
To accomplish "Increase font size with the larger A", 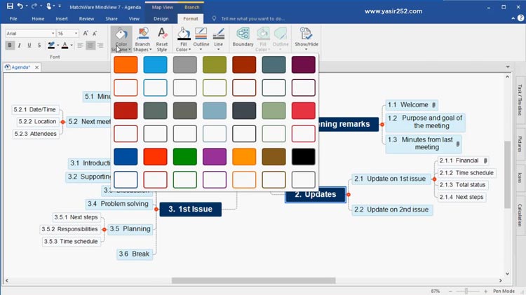I will pos(86,33).
